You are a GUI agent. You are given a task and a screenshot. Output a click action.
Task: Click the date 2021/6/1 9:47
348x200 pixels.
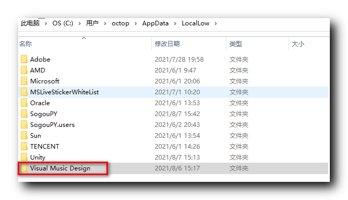pyautogui.click(x=176, y=70)
